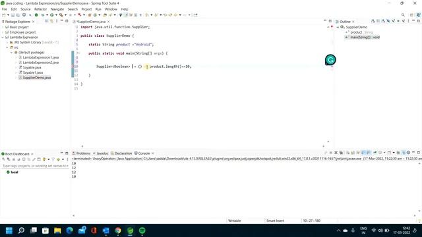Click the Boot Dashboard filter field
This screenshot has height=237, width=422.
[x=34, y=166]
